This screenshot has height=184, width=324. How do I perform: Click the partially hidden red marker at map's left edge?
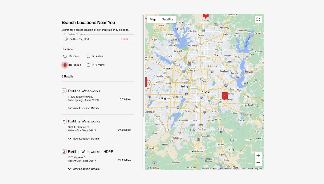pos(146,82)
